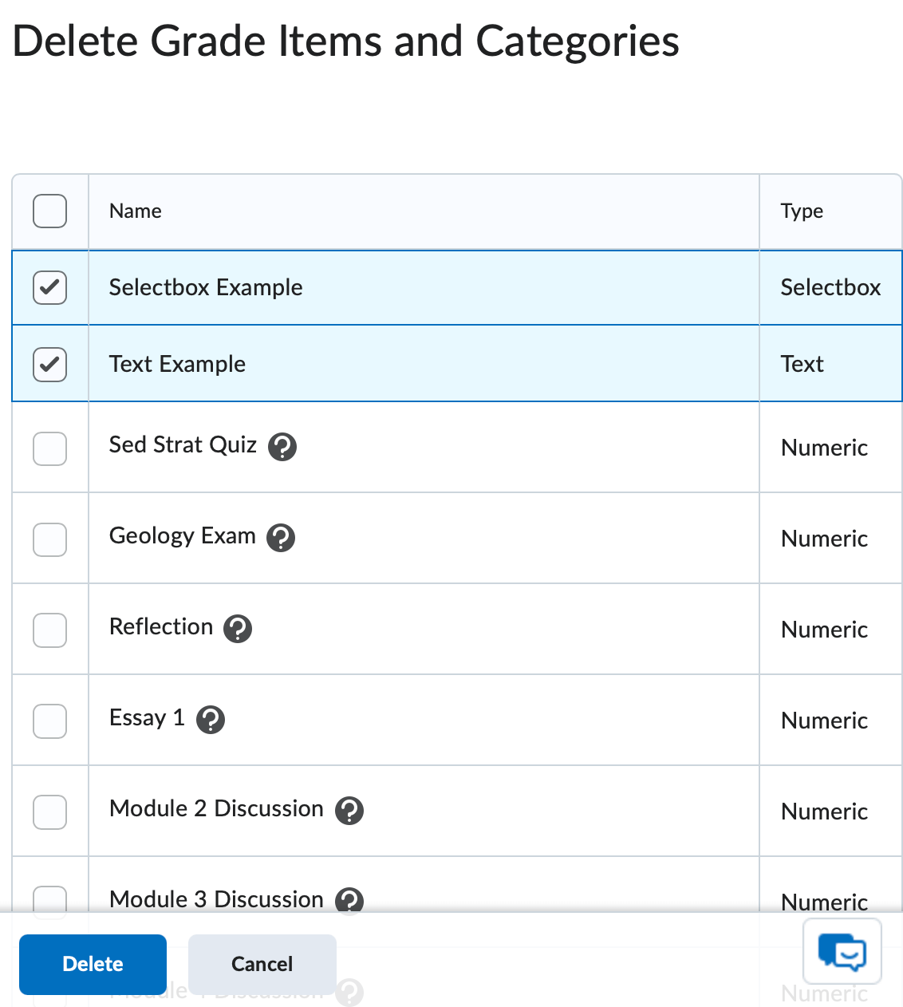
Task: Open help for Sed Strat Quiz
Action: click(x=282, y=448)
